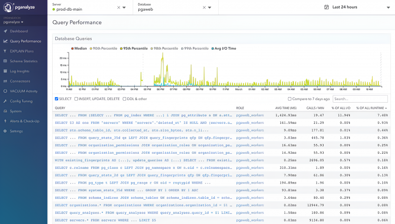395x224 pixels.
Task: Click the calendar icon beside Last 24 hours
Action: click(x=327, y=7)
